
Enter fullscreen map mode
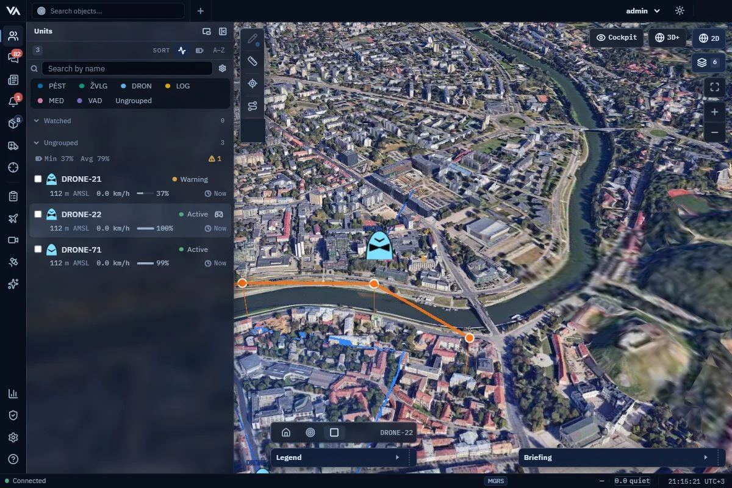click(714, 87)
